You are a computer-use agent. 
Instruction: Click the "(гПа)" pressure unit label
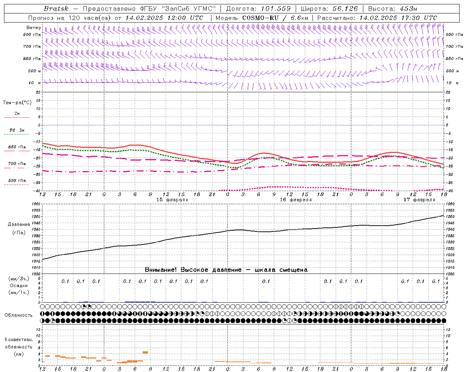coord(19,232)
